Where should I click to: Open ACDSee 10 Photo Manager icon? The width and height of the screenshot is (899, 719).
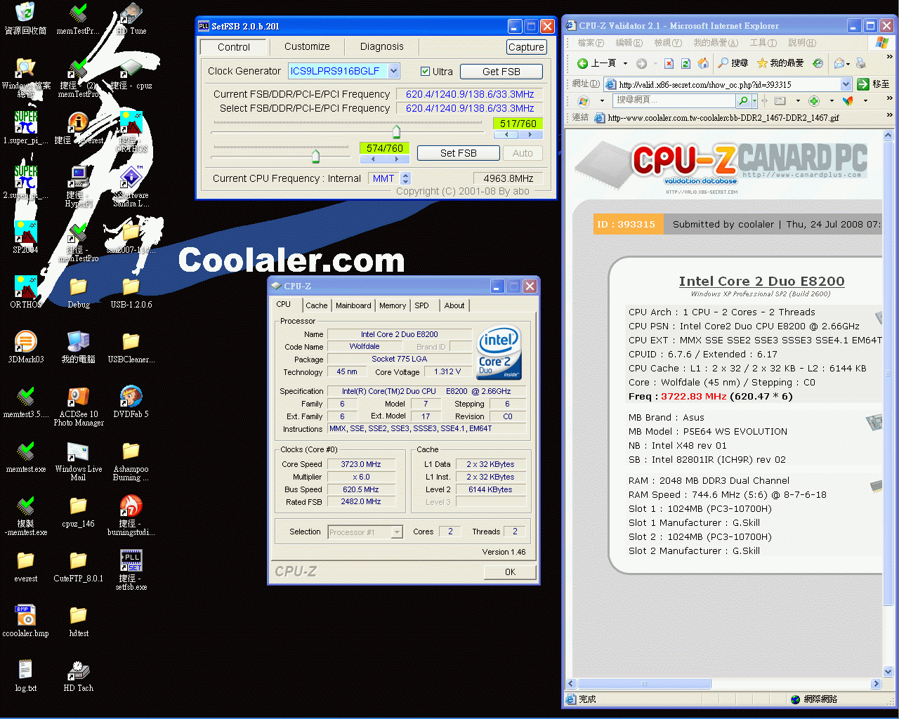79,397
